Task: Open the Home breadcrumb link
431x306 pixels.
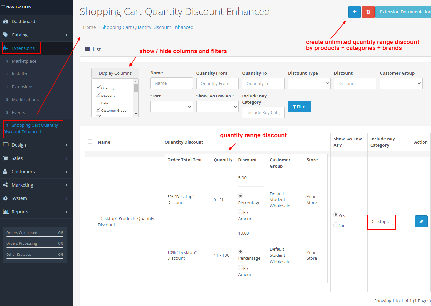Action: coord(89,27)
